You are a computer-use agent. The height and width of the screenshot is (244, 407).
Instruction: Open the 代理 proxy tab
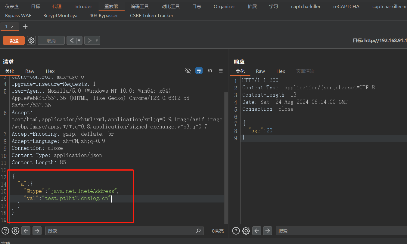click(x=57, y=6)
